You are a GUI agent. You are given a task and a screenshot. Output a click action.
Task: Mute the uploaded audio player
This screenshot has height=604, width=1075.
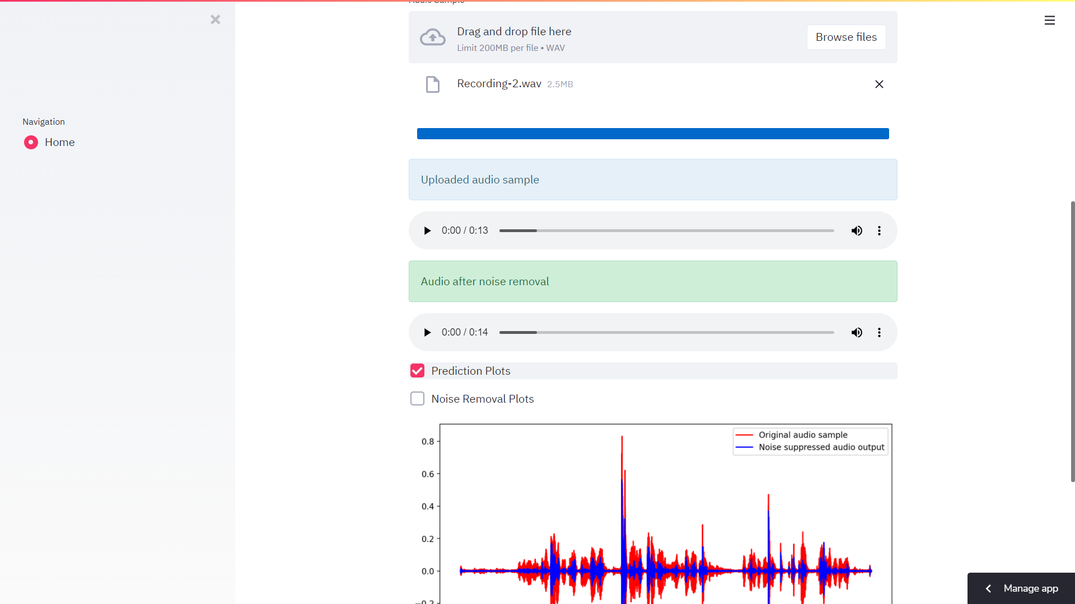point(857,230)
